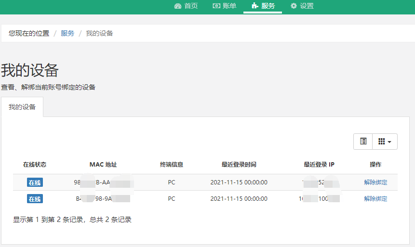
Task: Click the 在线 badge in first row
Action: [x=35, y=182]
